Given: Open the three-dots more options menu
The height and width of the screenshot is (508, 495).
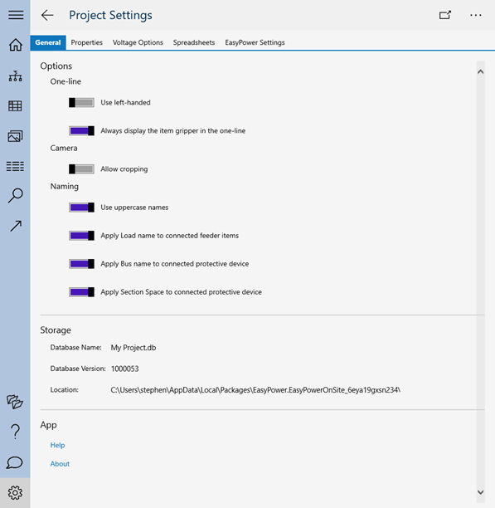Looking at the screenshot, I should click(476, 15).
